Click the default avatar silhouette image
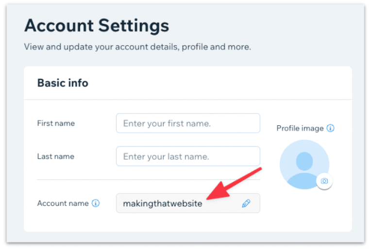 (304, 165)
